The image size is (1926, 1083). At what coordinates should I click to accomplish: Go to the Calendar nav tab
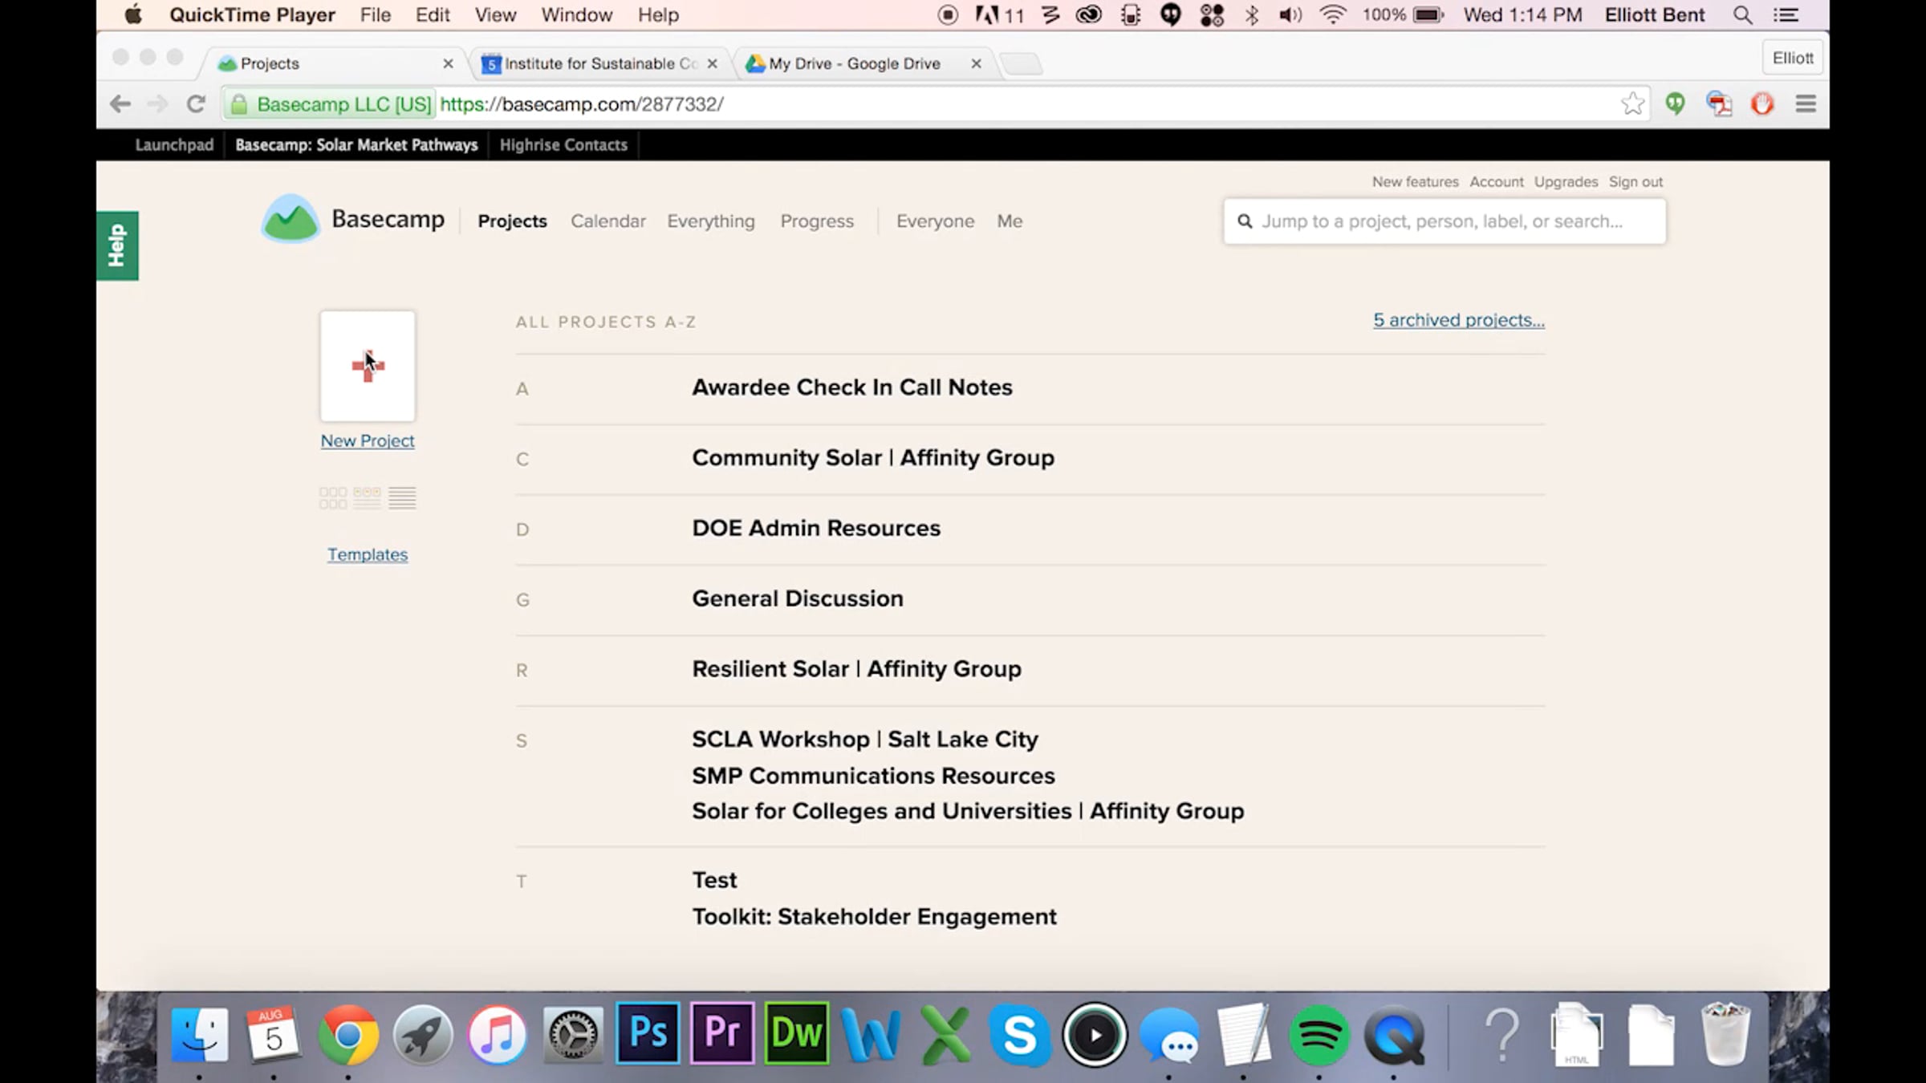(607, 221)
